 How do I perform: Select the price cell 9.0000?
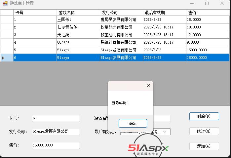208,42
